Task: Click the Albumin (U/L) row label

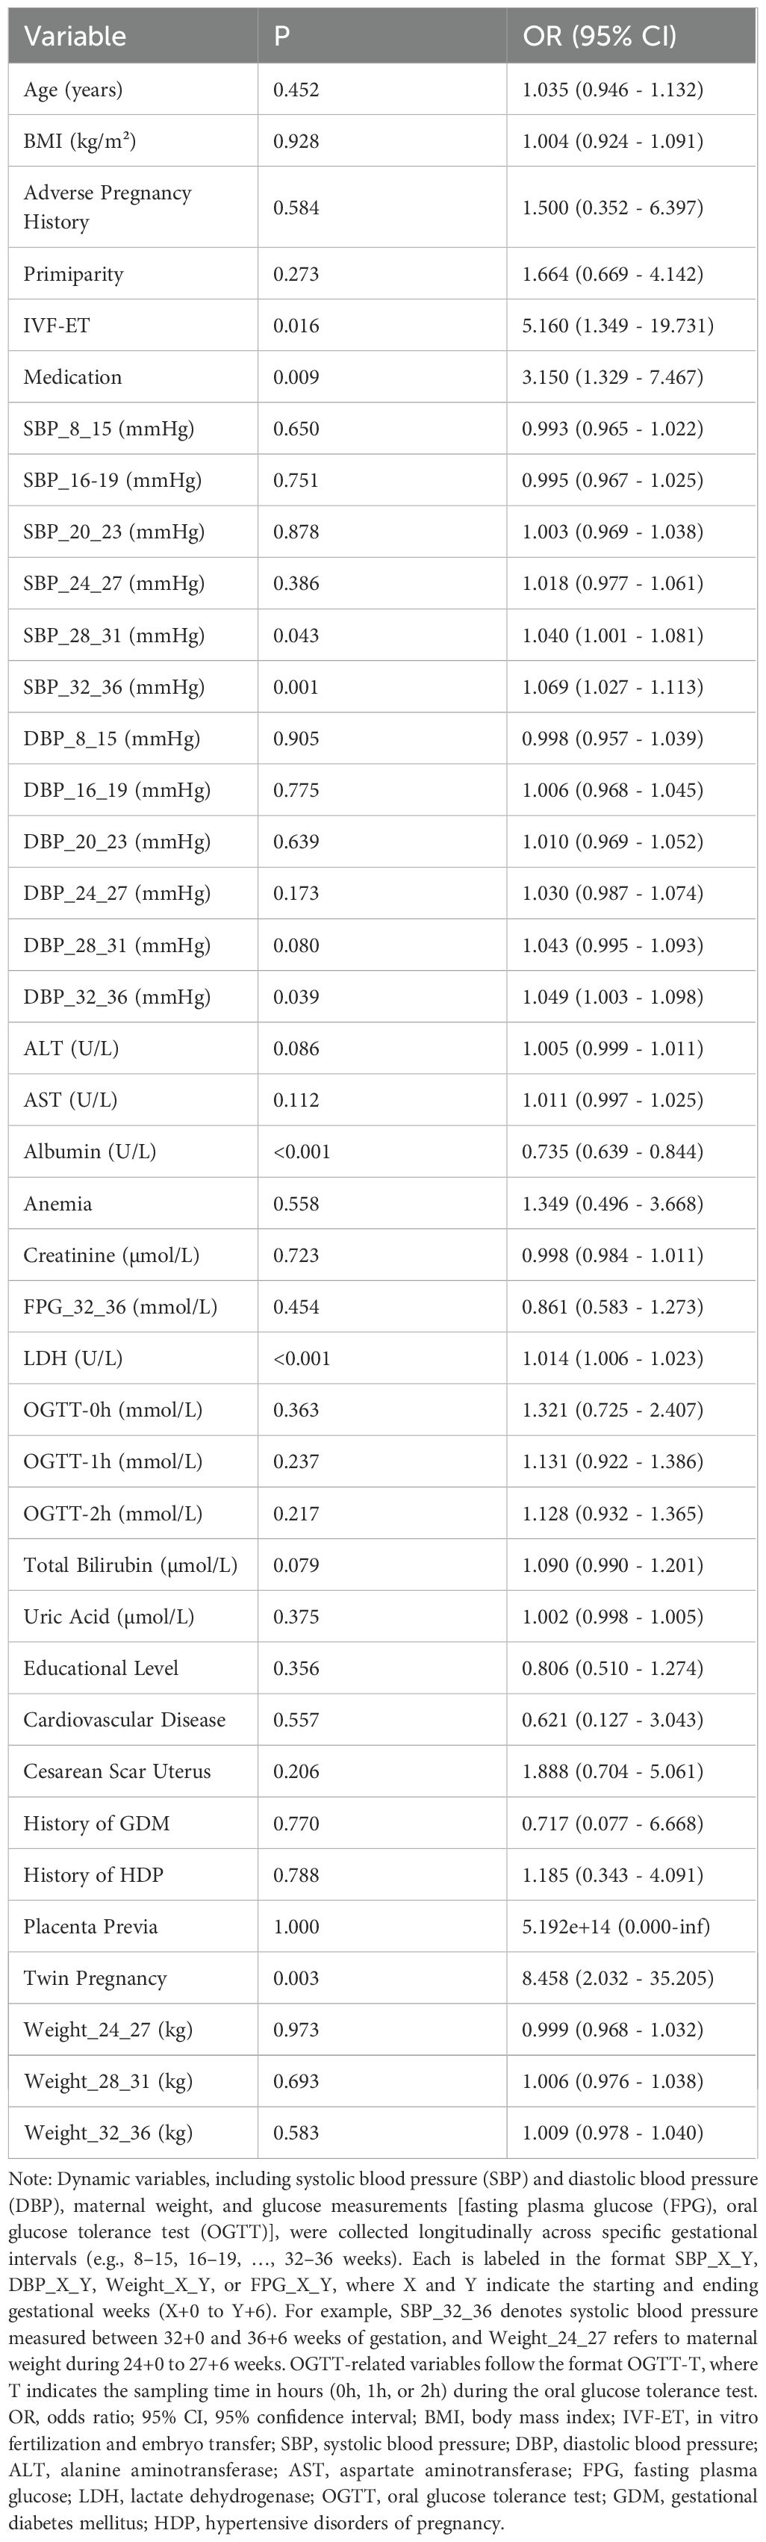Action: click(x=90, y=1152)
